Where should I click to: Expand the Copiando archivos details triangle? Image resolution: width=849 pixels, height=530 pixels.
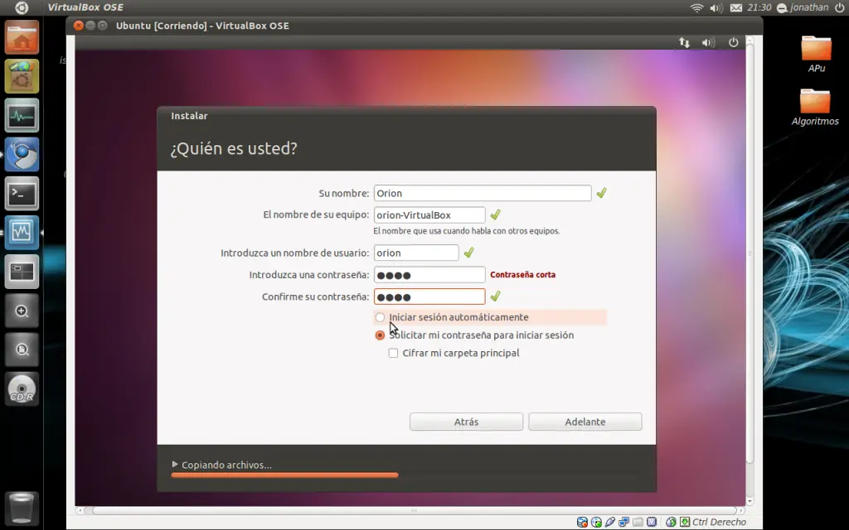click(x=175, y=465)
